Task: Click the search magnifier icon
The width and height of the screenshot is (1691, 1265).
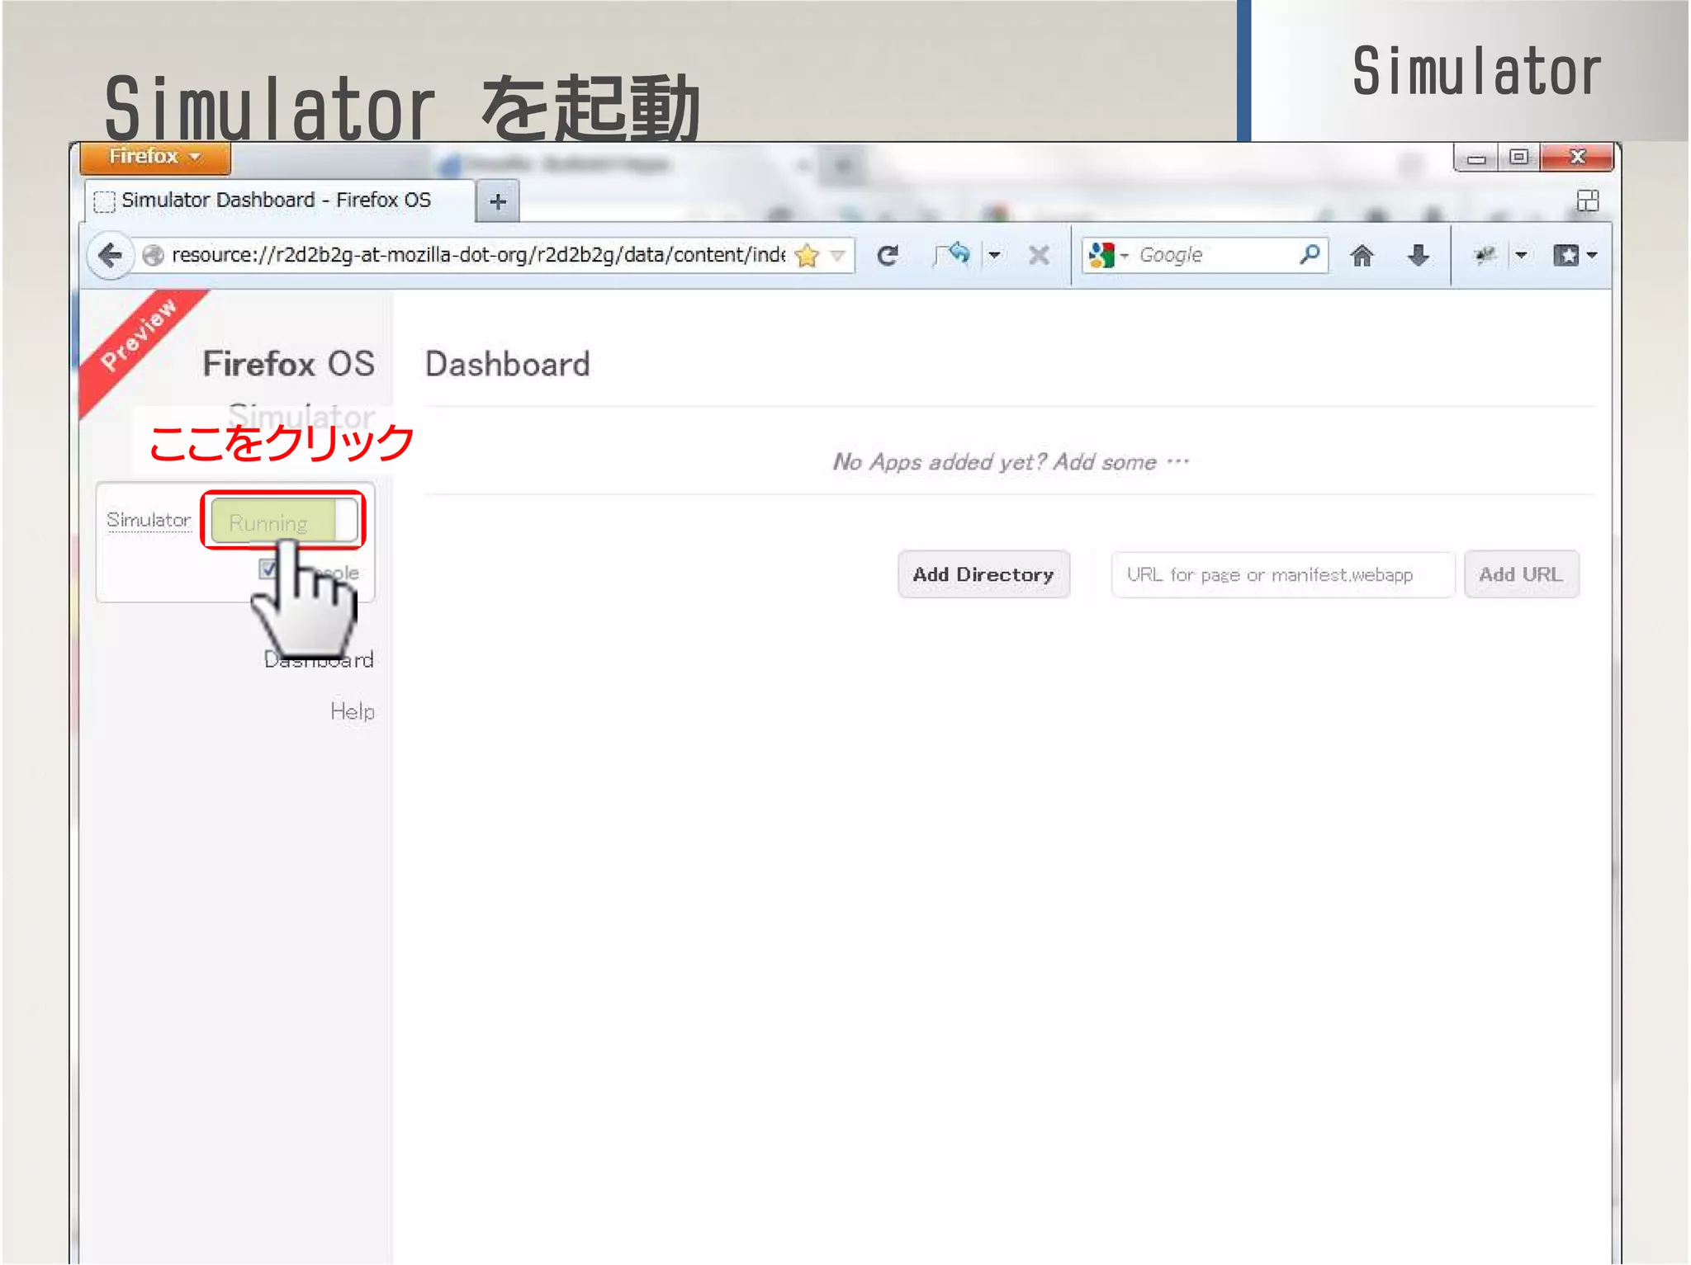Action: (x=1310, y=254)
